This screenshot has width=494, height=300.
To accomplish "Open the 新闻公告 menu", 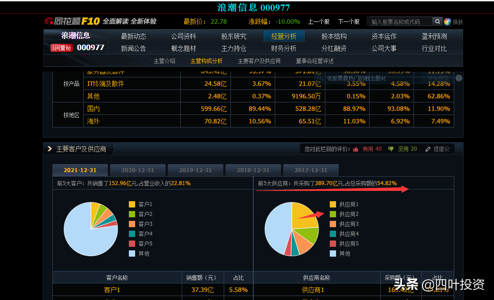I will [133, 48].
